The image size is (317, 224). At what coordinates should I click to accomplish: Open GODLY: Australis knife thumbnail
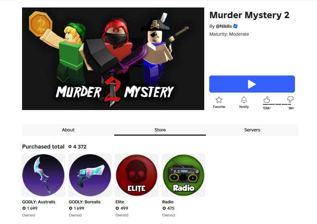point(43,175)
